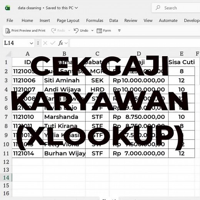Screen dimensions: 200x200
Task: Select row 14 header
Action: point(6,178)
